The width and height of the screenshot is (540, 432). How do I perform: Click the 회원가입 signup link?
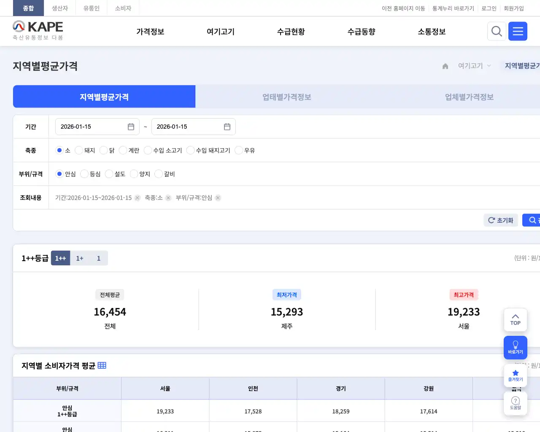514,8
